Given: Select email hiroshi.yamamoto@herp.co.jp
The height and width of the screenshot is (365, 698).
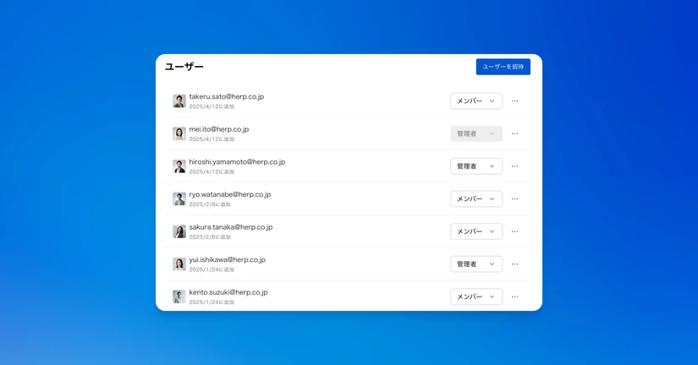Looking at the screenshot, I should click(237, 162).
